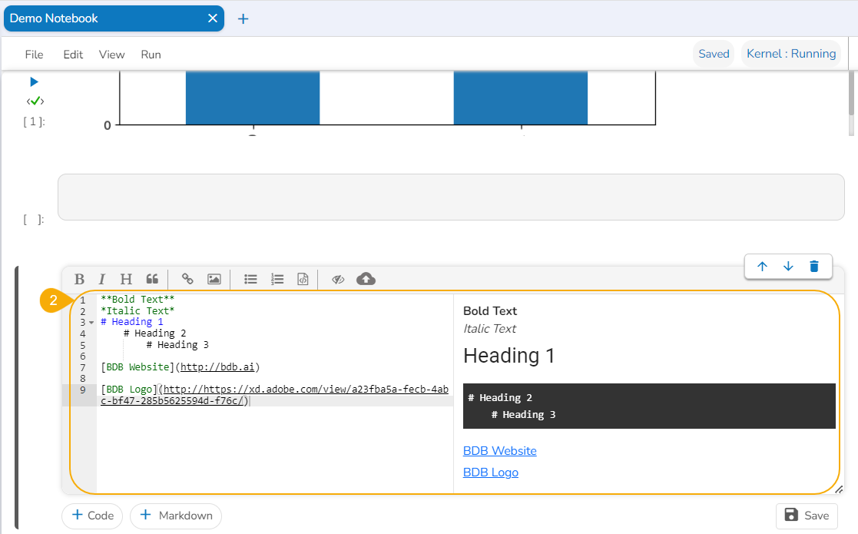Close the Demo Notebook tab
Viewport: 858px width, 534px height.
[x=213, y=18]
